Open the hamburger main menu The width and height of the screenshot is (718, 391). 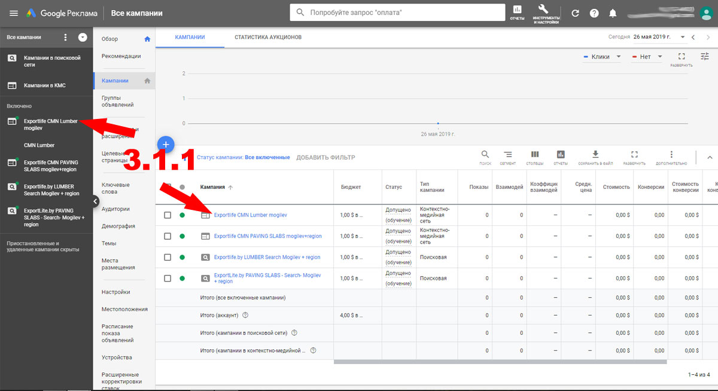(13, 13)
